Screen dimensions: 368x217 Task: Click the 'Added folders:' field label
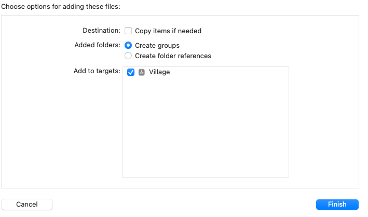coord(98,45)
